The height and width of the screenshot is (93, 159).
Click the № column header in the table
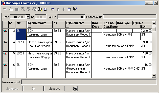tap(12, 25)
